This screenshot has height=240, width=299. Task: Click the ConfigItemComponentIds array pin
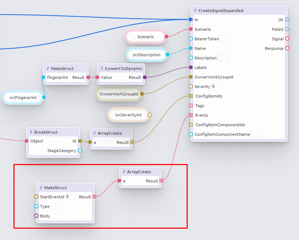tap(191, 125)
